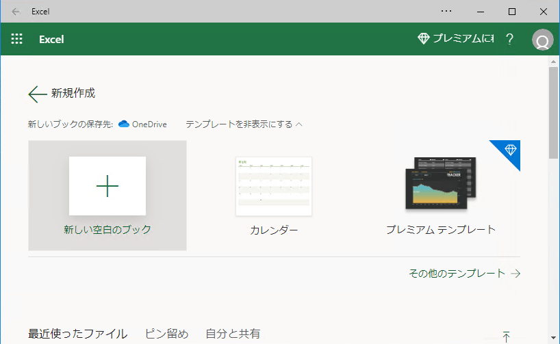Click the Excel title in green header

(51, 39)
